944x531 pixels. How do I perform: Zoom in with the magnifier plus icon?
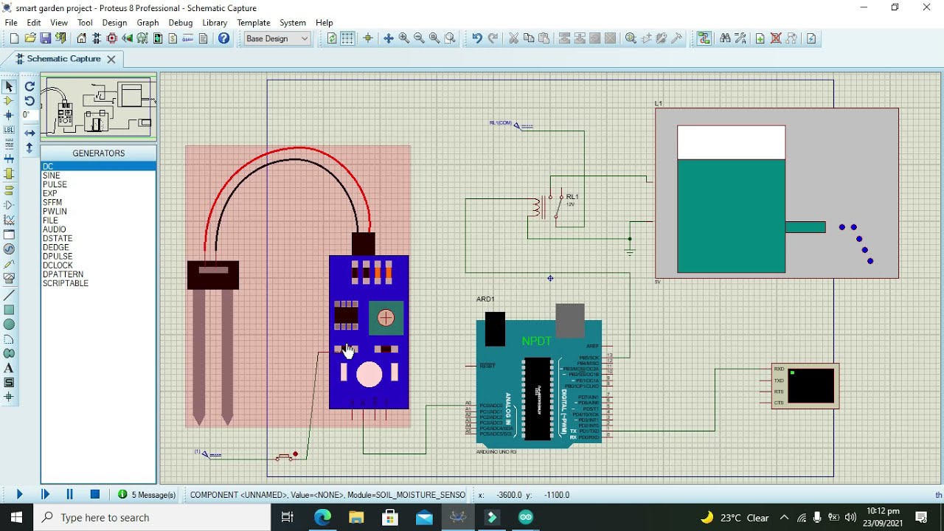click(x=404, y=38)
